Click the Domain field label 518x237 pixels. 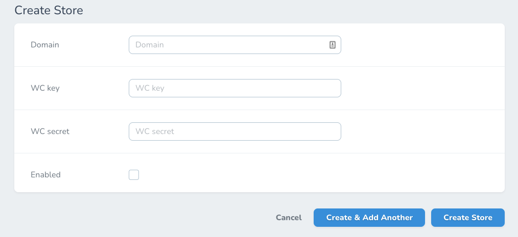(x=45, y=45)
